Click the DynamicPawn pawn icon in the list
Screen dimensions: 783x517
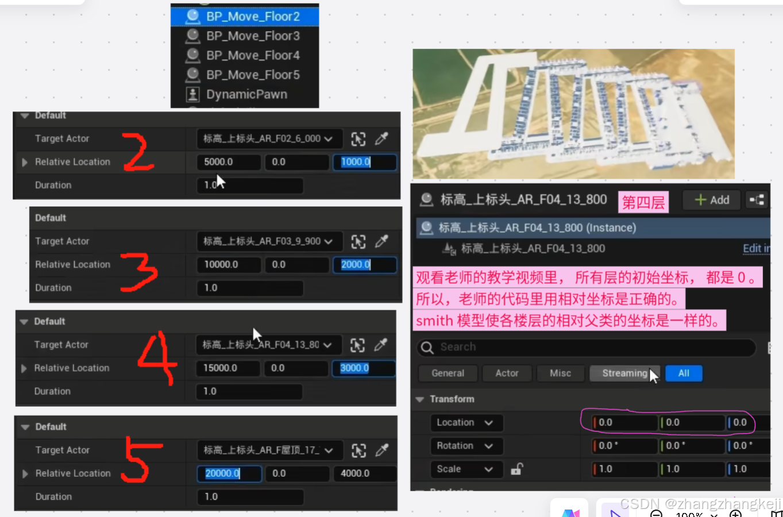(x=192, y=94)
